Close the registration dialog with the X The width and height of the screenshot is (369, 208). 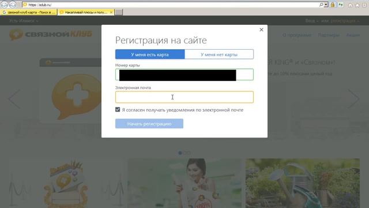coord(261,29)
